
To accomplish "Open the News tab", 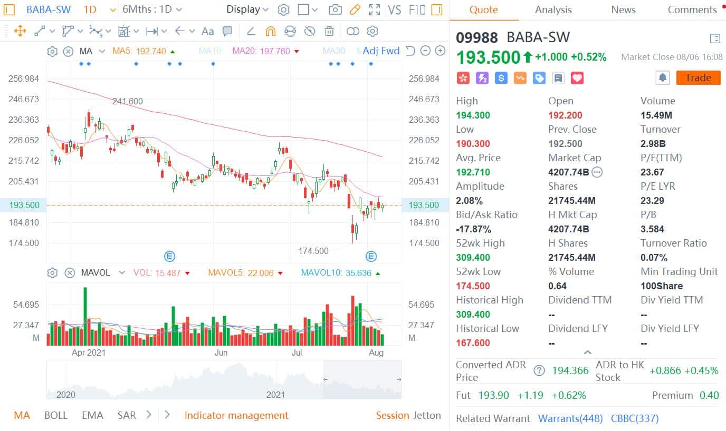I will (623, 9).
